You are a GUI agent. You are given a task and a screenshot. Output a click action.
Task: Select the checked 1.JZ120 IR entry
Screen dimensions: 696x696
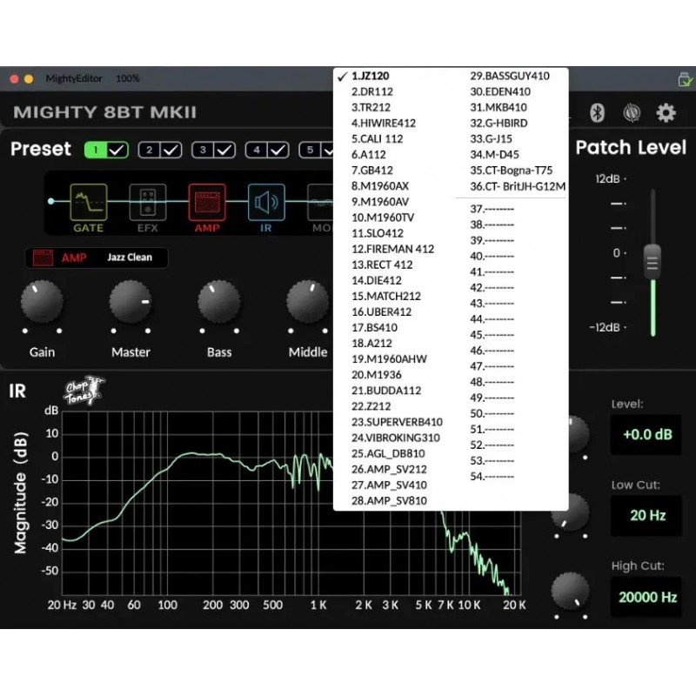pos(370,76)
